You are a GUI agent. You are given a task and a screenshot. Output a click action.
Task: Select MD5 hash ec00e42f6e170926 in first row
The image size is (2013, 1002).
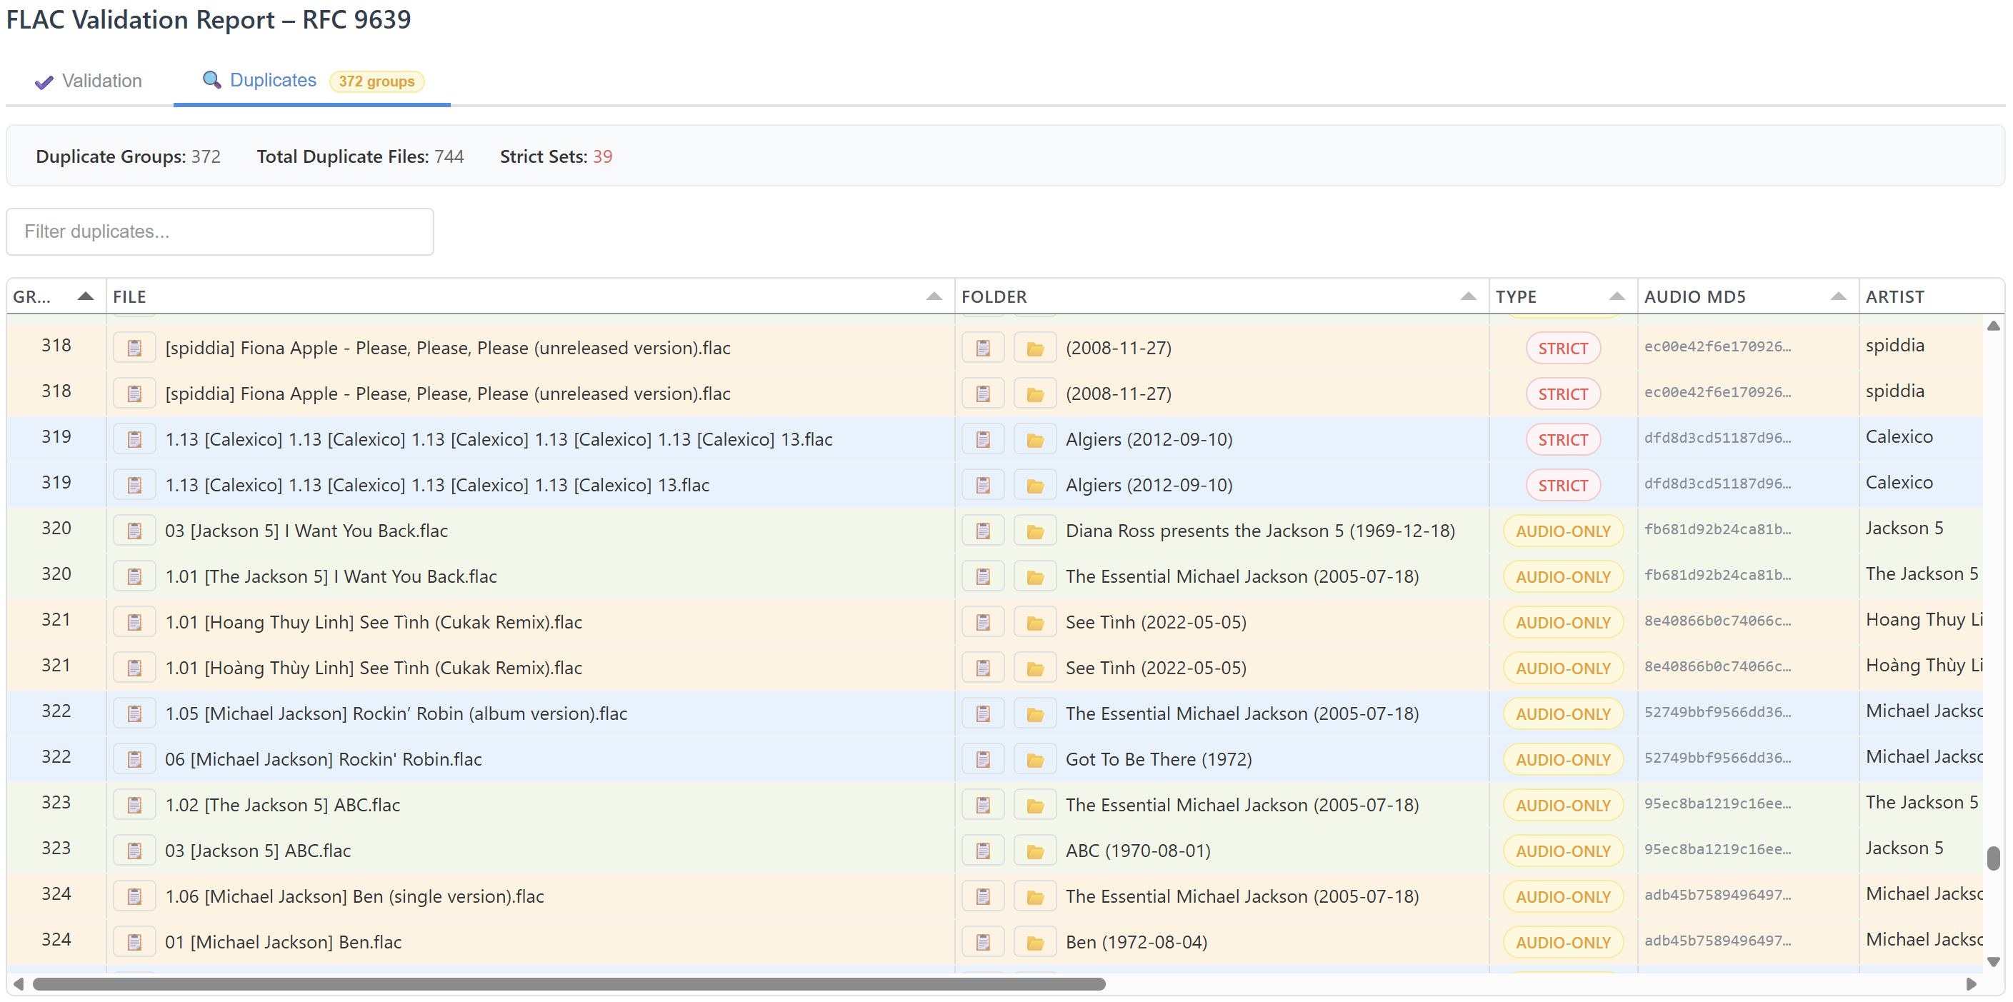pos(1717,346)
